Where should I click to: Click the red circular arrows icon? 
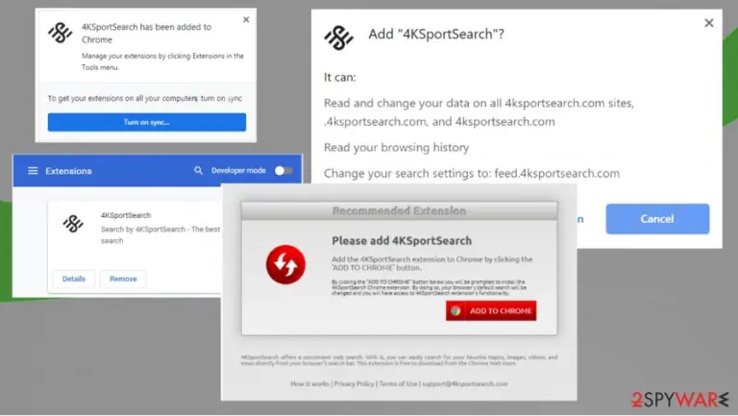[285, 264]
